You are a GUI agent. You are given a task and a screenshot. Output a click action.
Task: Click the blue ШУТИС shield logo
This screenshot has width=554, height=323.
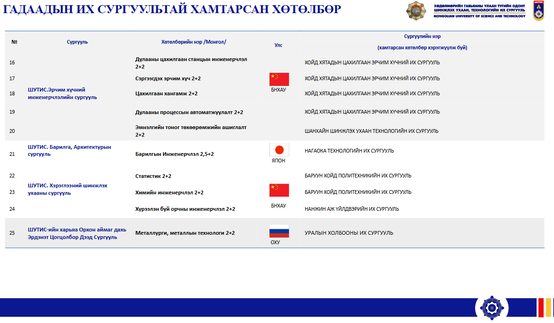(x=539, y=11)
